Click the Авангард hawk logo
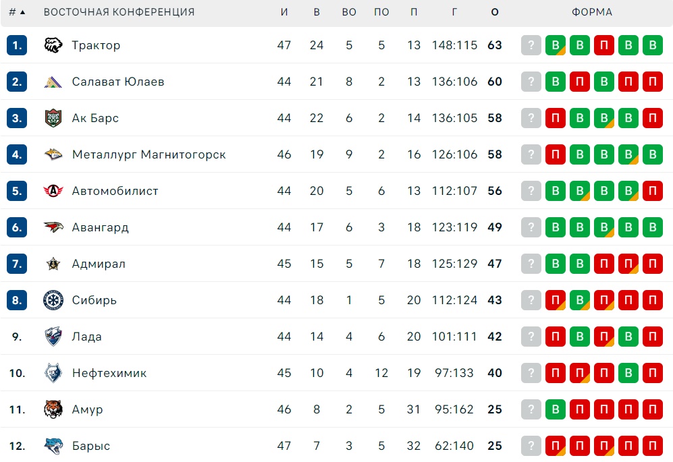This screenshot has height=462, width=673. tap(53, 227)
